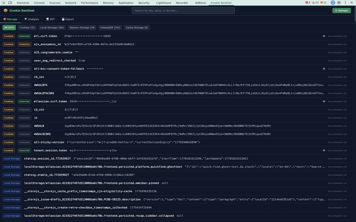Switch to the Application panel

(x=126, y=3)
